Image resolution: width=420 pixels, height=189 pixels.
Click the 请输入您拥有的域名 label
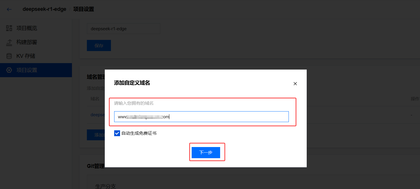click(x=134, y=103)
